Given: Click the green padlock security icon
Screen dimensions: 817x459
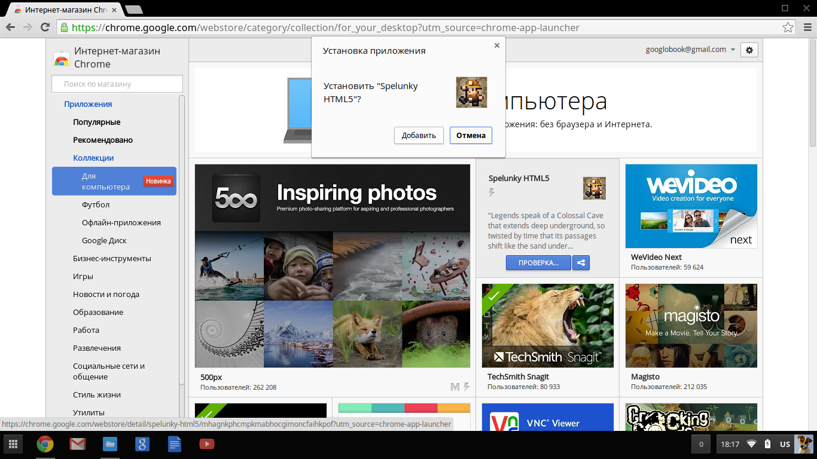Looking at the screenshot, I should [64, 27].
